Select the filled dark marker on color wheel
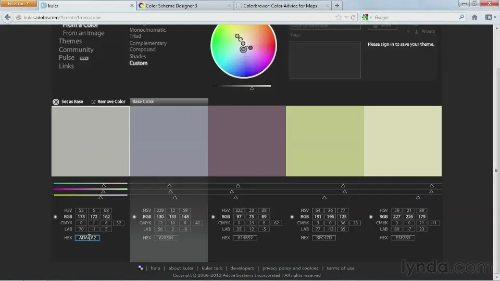Viewport: 500px width, 281px height. click(x=251, y=48)
